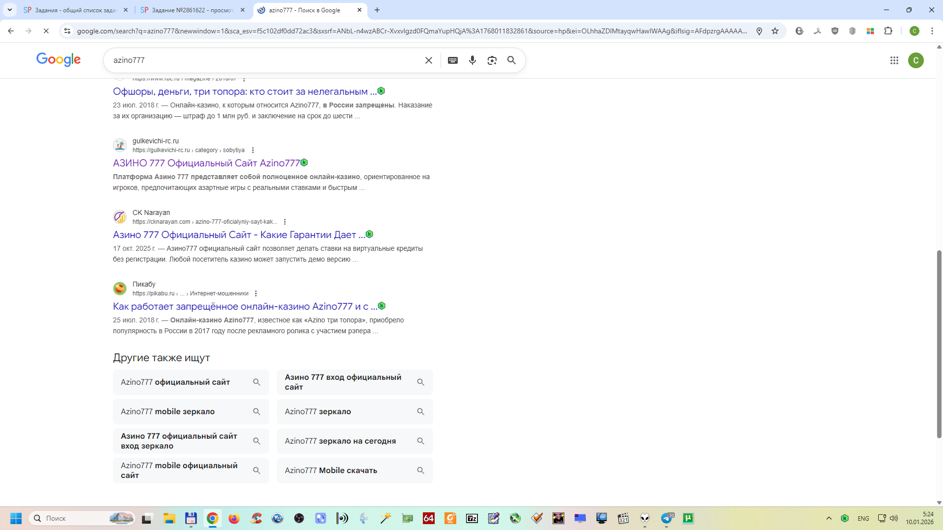Click inside the Google search input field
The height and width of the screenshot is (530, 943).
[x=265, y=60]
